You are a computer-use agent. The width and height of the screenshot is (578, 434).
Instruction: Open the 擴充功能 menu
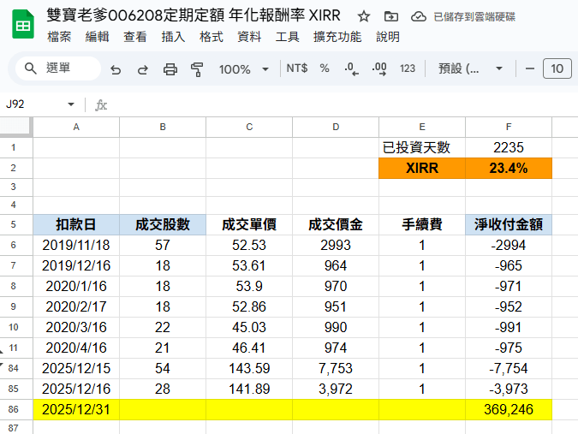coord(337,37)
